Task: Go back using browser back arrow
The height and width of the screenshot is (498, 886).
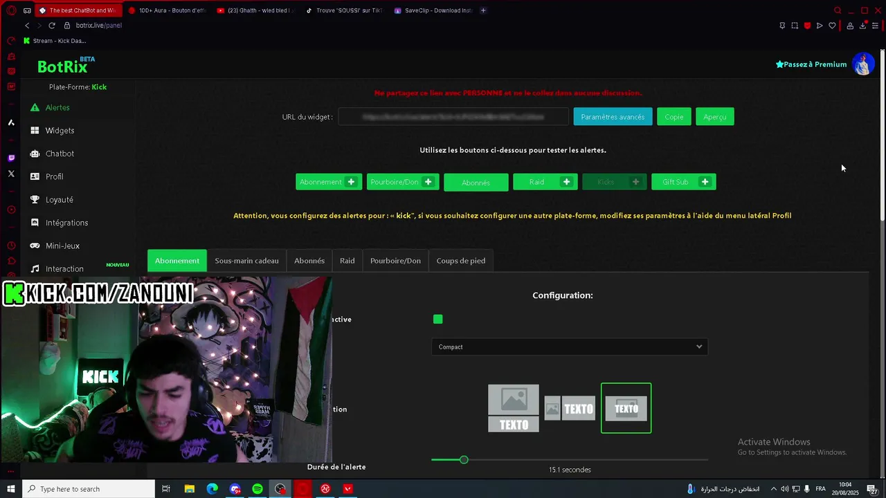Action: click(27, 26)
